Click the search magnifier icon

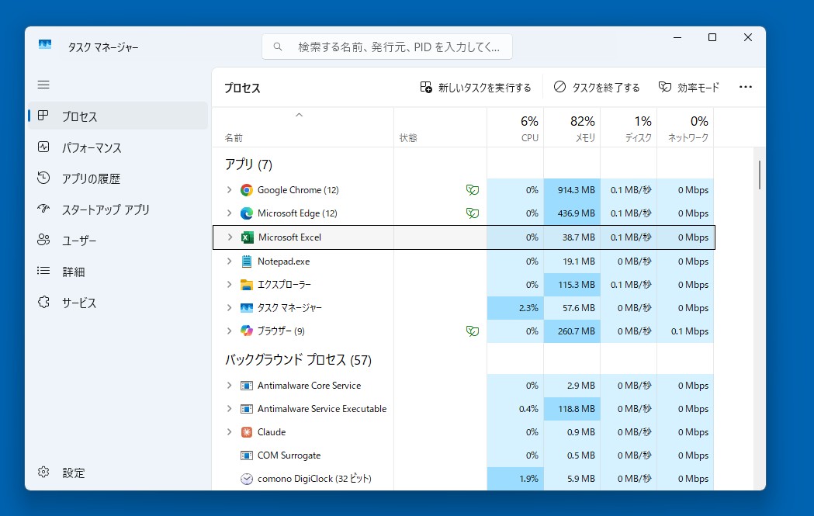[x=278, y=47]
